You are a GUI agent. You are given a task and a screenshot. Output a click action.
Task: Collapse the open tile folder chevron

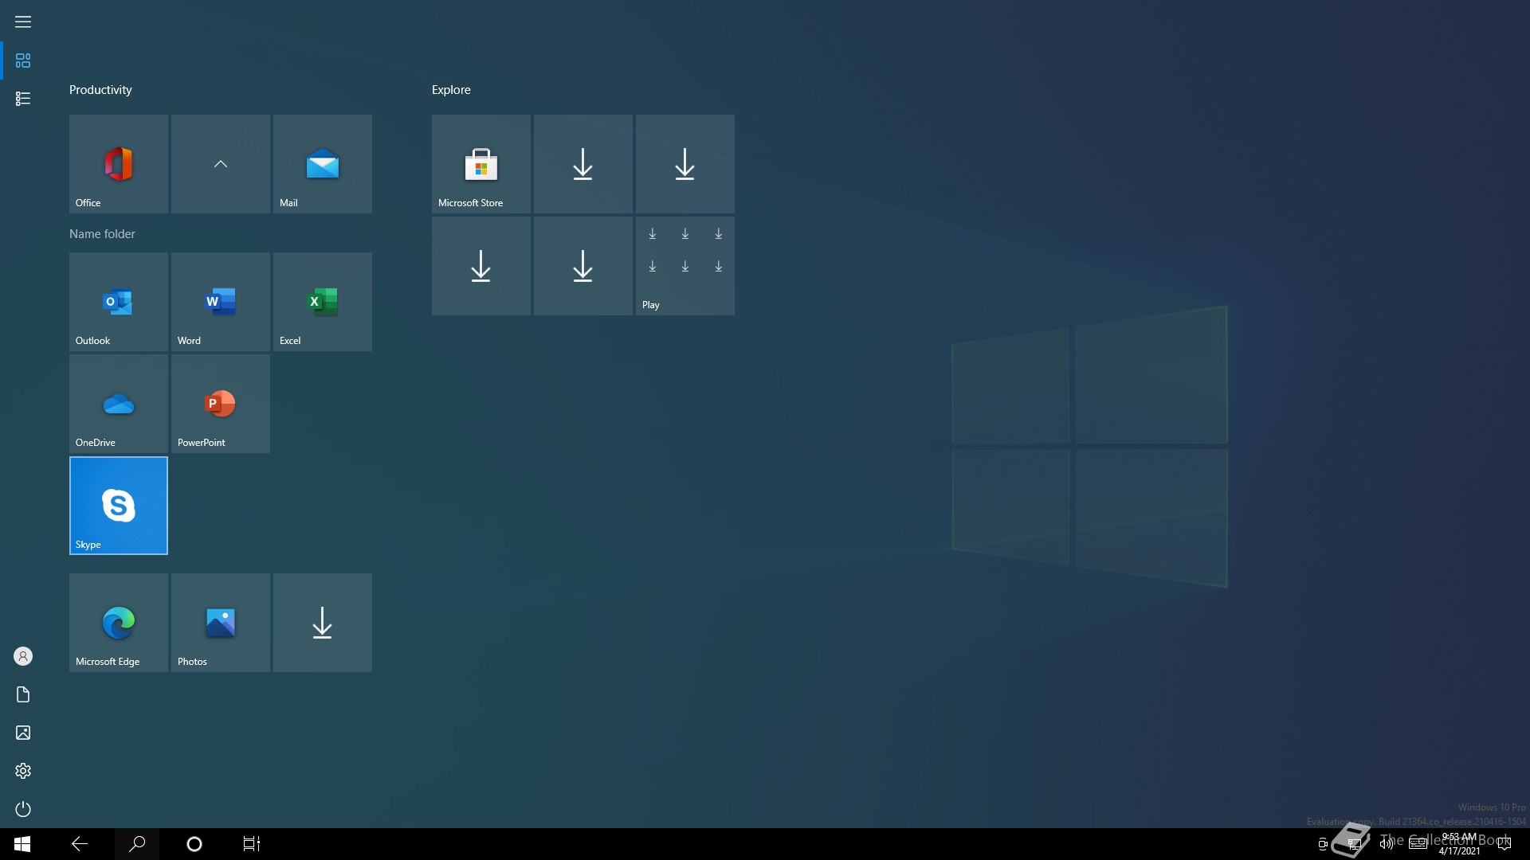[x=221, y=164]
